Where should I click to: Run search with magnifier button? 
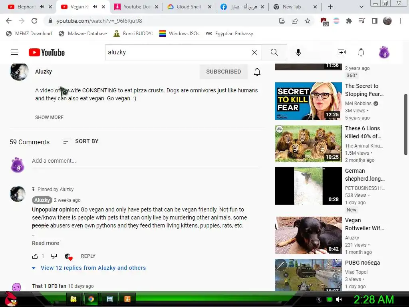274,52
